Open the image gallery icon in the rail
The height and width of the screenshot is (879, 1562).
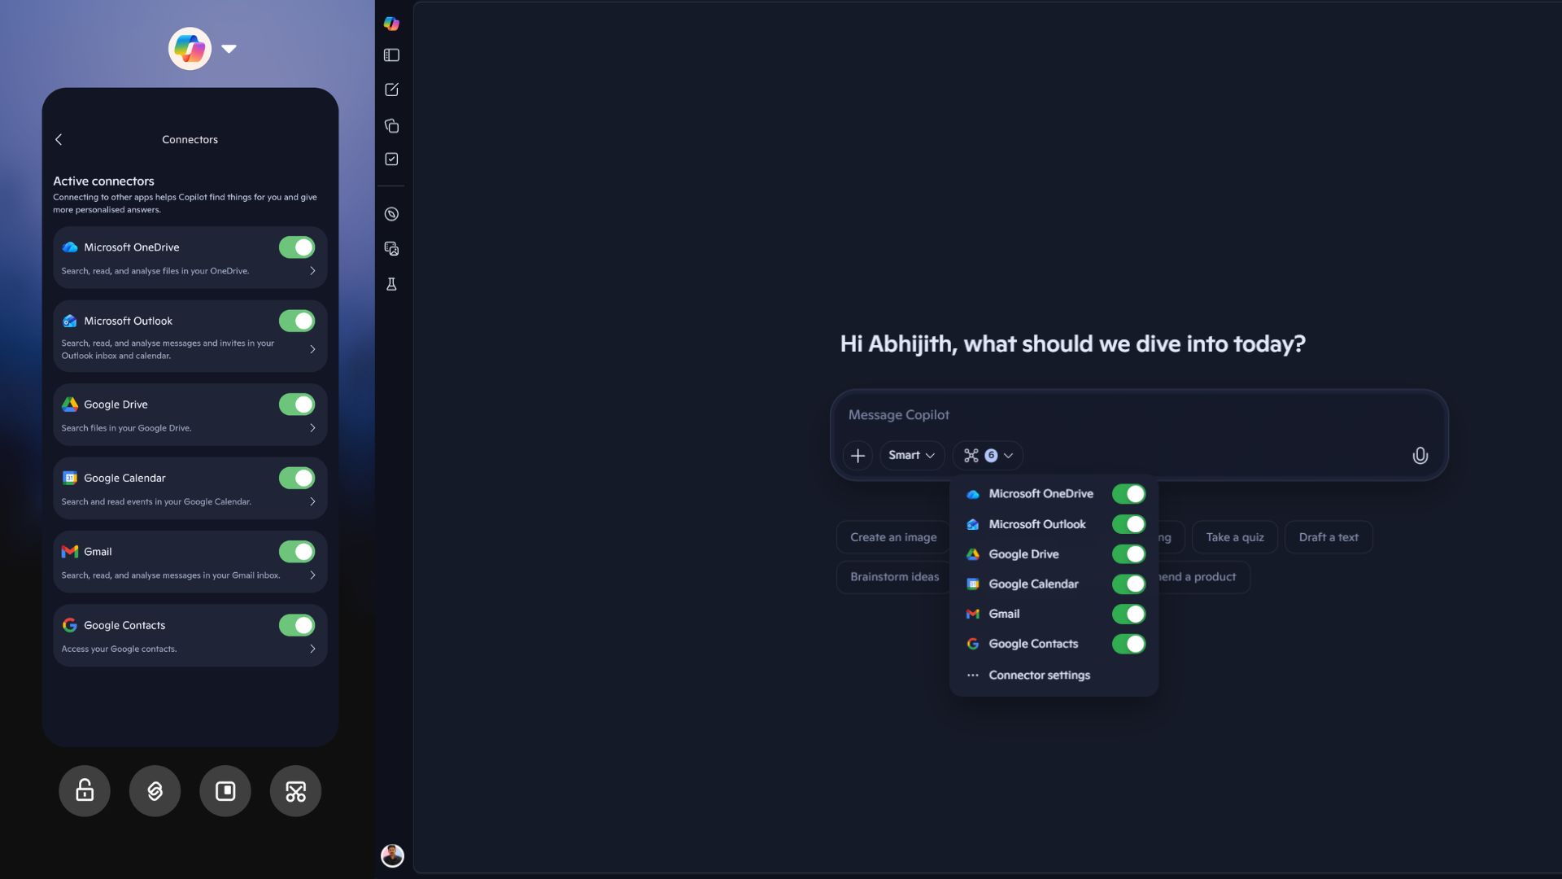pyautogui.click(x=392, y=248)
